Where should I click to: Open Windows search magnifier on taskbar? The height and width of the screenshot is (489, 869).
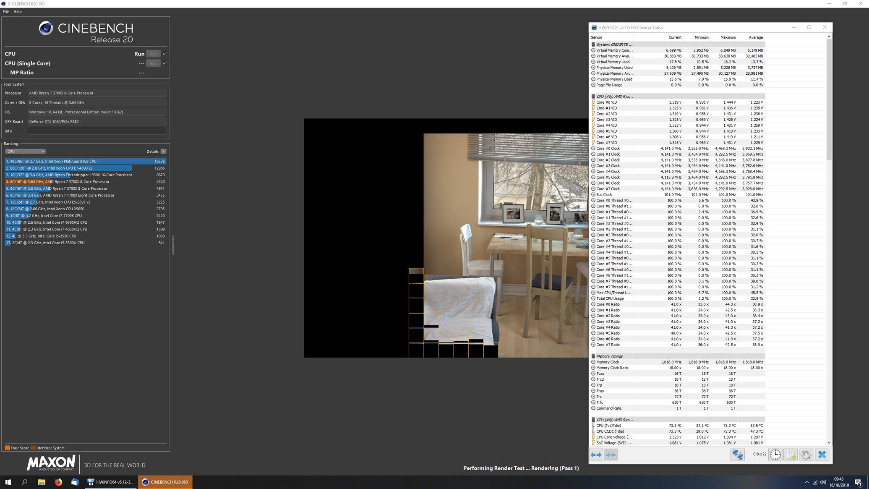click(24, 482)
